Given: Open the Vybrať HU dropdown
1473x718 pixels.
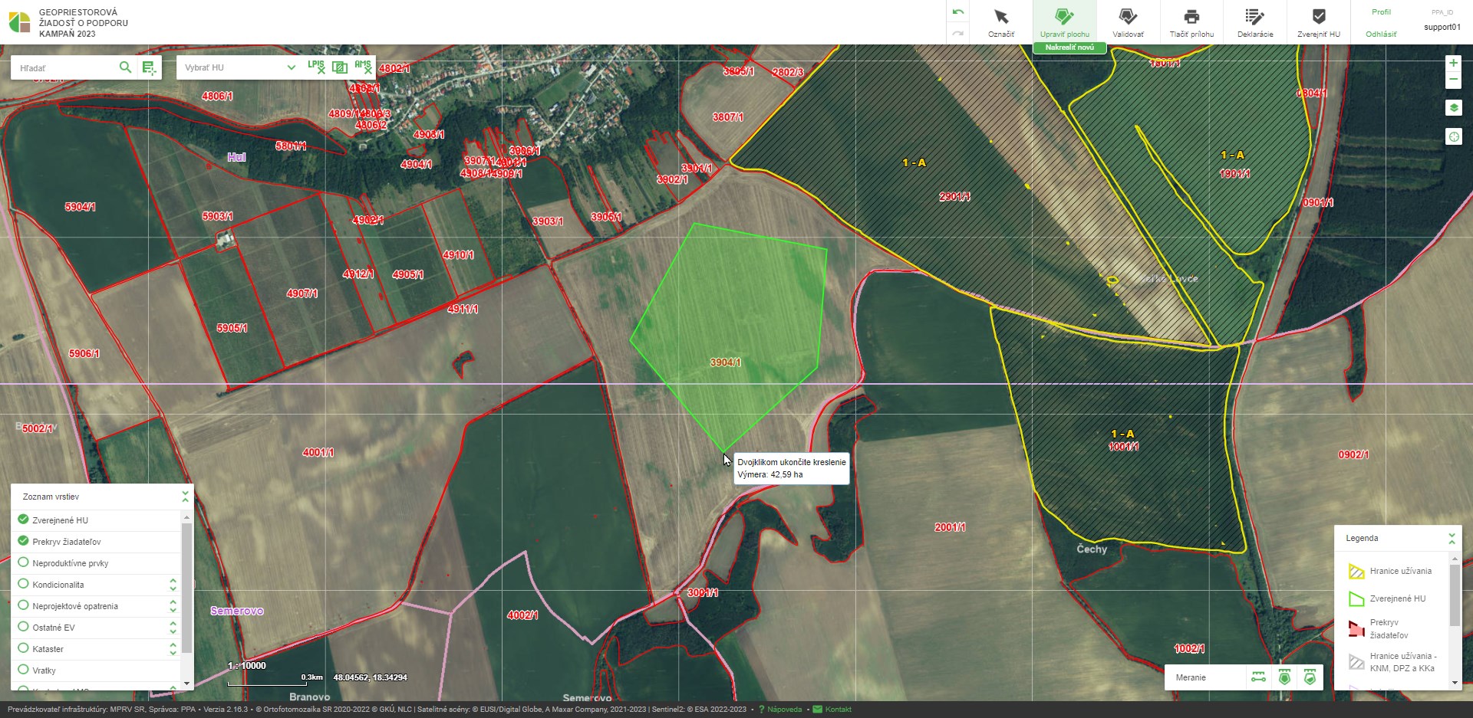Looking at the screenshot, I should click(239, 67).
